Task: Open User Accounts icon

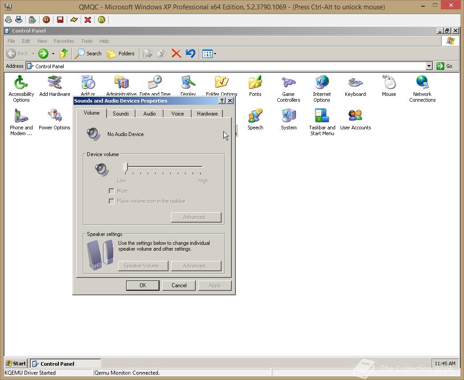Action: pyautogui.click(x=355, y=119)
